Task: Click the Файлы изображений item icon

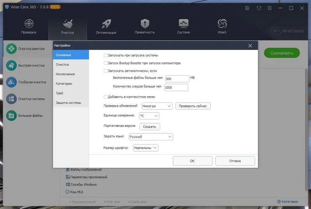Action: 68,169
